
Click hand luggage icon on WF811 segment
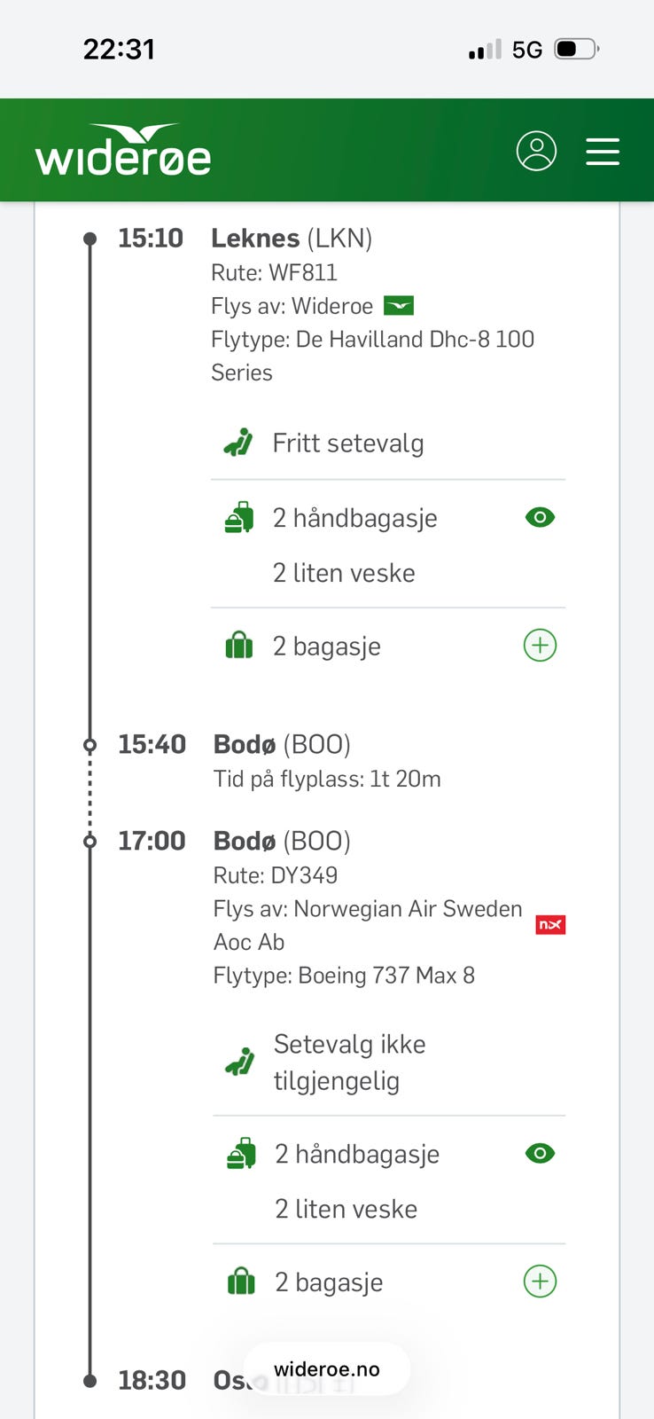point(239,518)
